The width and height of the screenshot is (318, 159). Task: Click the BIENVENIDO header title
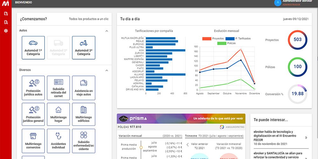point(24,3)
